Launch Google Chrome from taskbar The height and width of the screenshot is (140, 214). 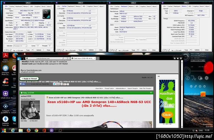click(36, 130)
